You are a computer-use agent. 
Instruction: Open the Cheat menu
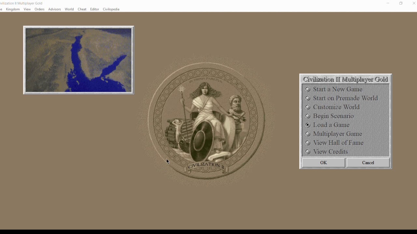[82, 9]
